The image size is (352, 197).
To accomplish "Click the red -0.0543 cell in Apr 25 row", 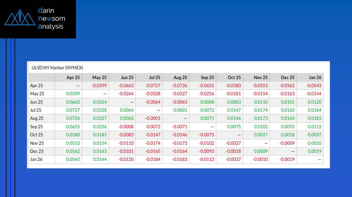I will coord(314,86).
